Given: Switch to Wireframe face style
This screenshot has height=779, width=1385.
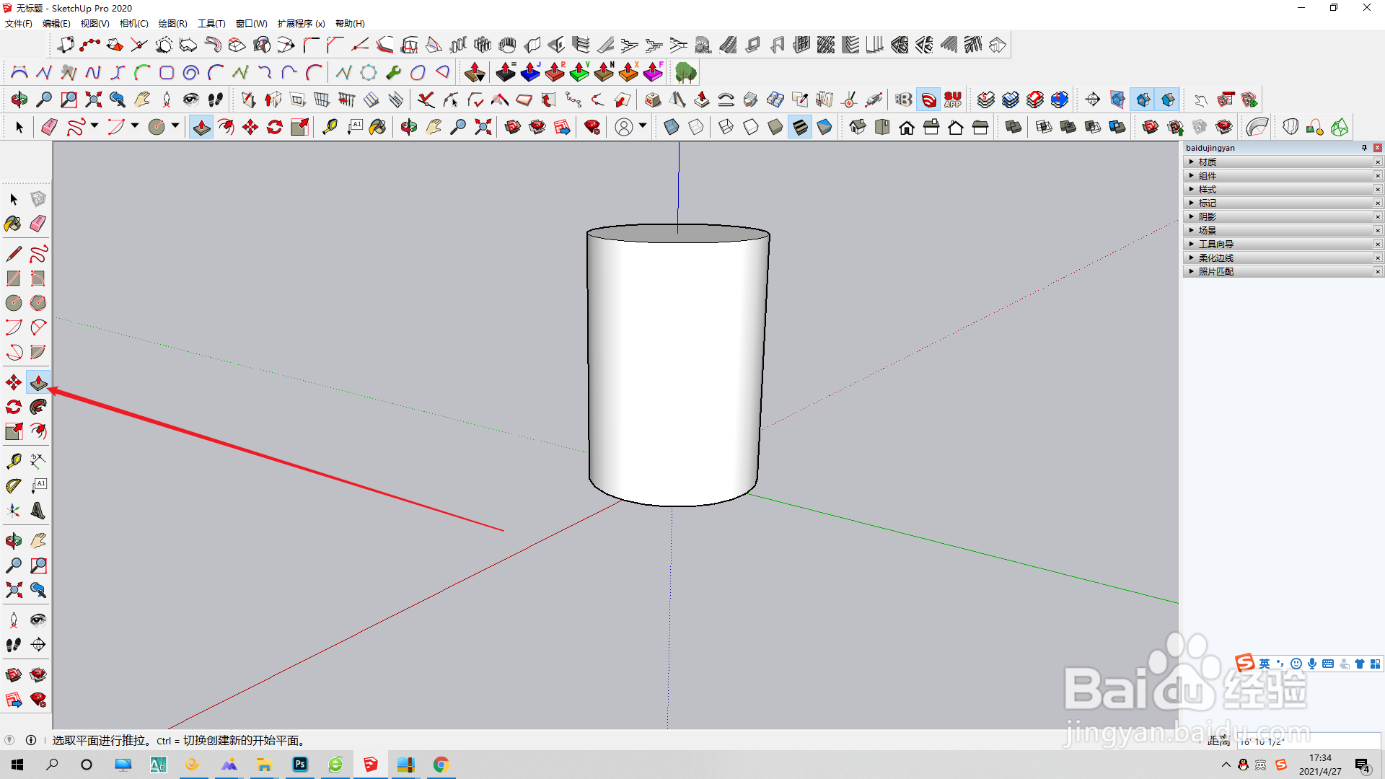Looking at the screenshot, I should tap(726, 128).
